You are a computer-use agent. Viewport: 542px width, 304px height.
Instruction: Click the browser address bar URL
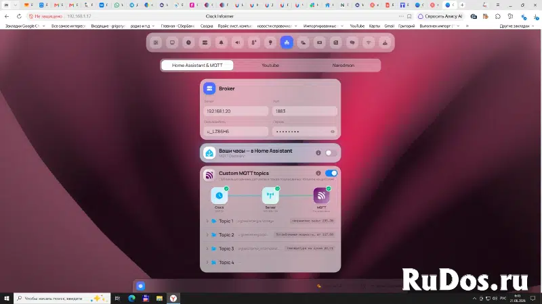coord(79,16)
